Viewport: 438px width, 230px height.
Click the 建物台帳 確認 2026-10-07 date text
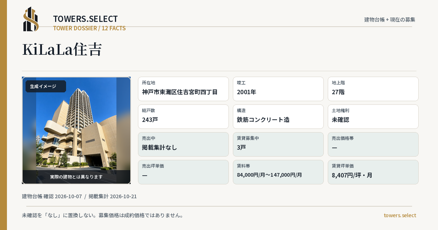point(52,196)
